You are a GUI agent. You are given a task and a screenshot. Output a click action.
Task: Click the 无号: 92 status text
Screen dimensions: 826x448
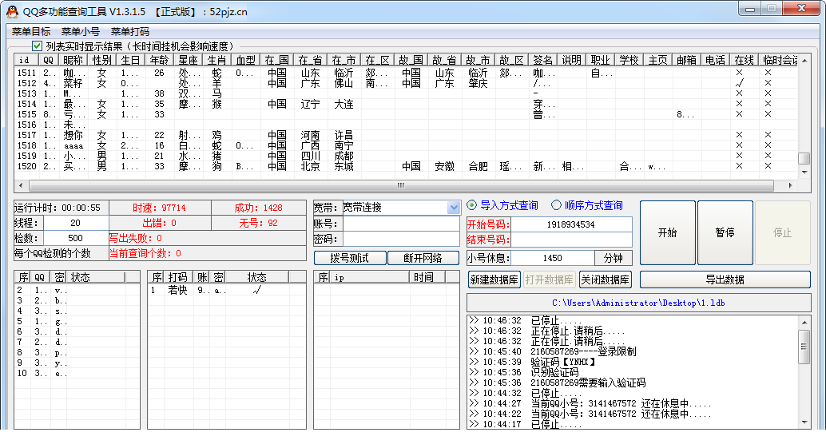259,224
